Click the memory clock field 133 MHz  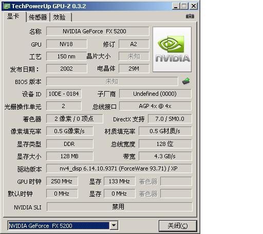pyautogui.click(x=119, y=181)
